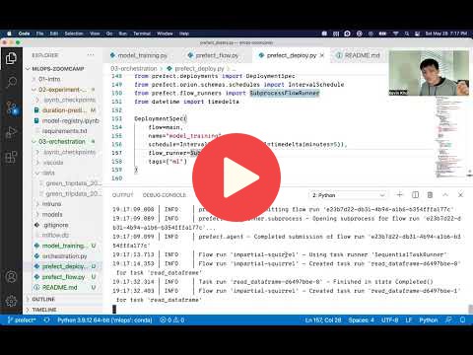
Task: Open requirements.txt file
Action: [65, 131]
